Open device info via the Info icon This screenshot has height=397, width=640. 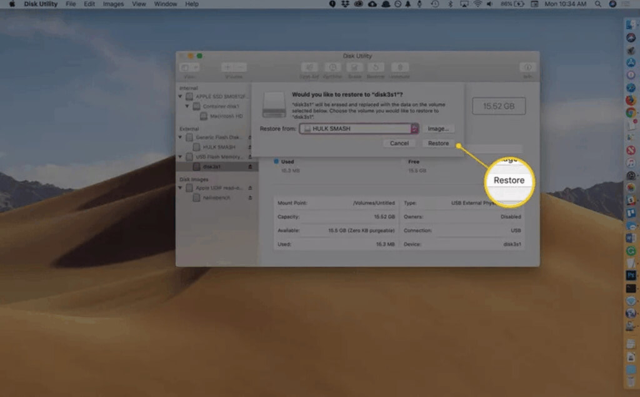[x=528, y=67]
